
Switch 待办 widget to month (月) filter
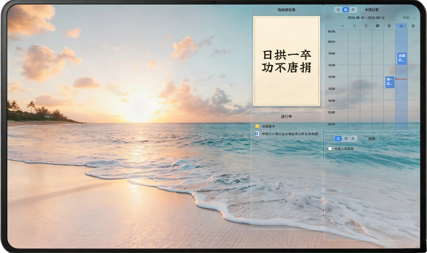353,139
